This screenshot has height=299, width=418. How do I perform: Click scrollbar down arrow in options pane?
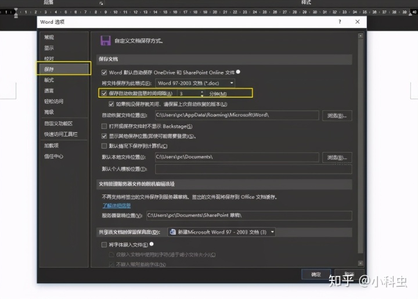pos(361,263)
